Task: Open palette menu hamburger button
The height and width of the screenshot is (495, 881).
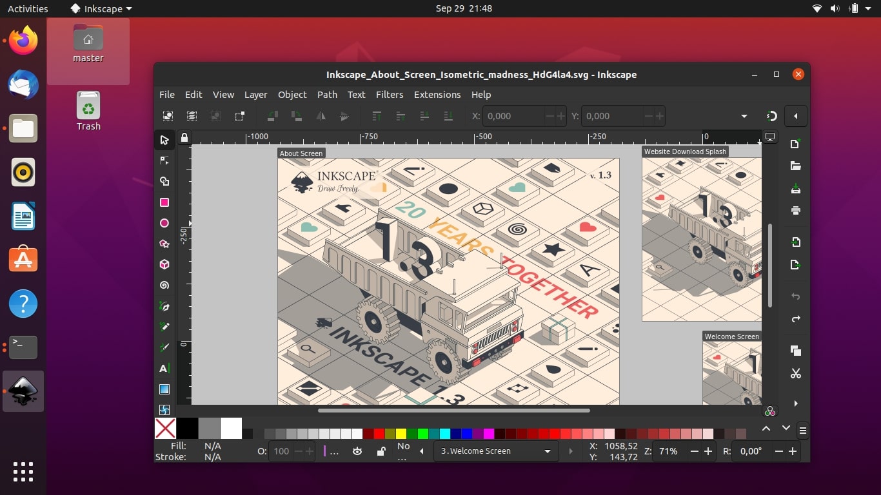Action: pos(803,430)
